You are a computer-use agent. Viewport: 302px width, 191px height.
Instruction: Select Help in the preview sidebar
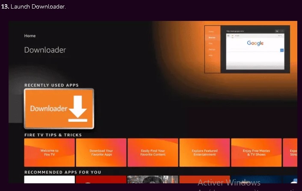coord(210,56)
